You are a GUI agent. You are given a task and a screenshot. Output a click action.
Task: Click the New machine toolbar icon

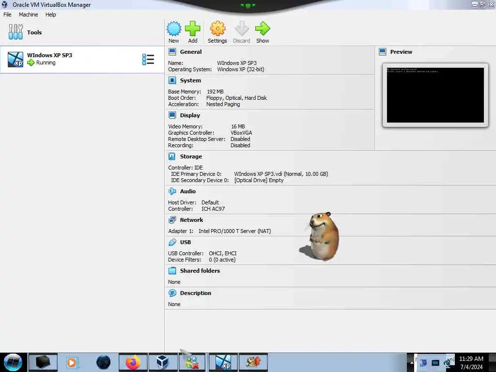pos(174,29)
